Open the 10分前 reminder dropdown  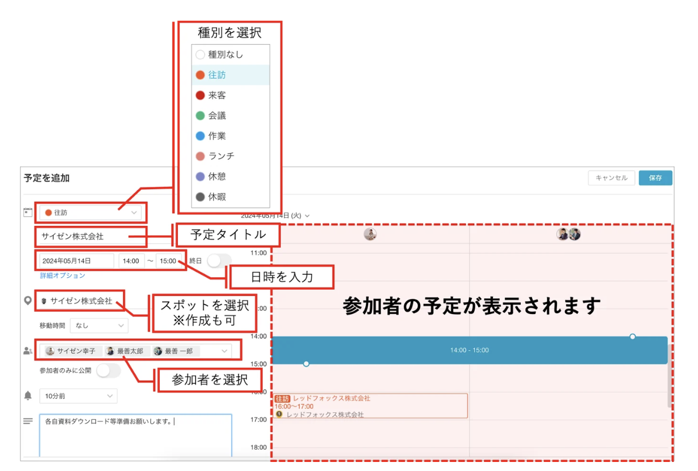(x=78, y=396)
